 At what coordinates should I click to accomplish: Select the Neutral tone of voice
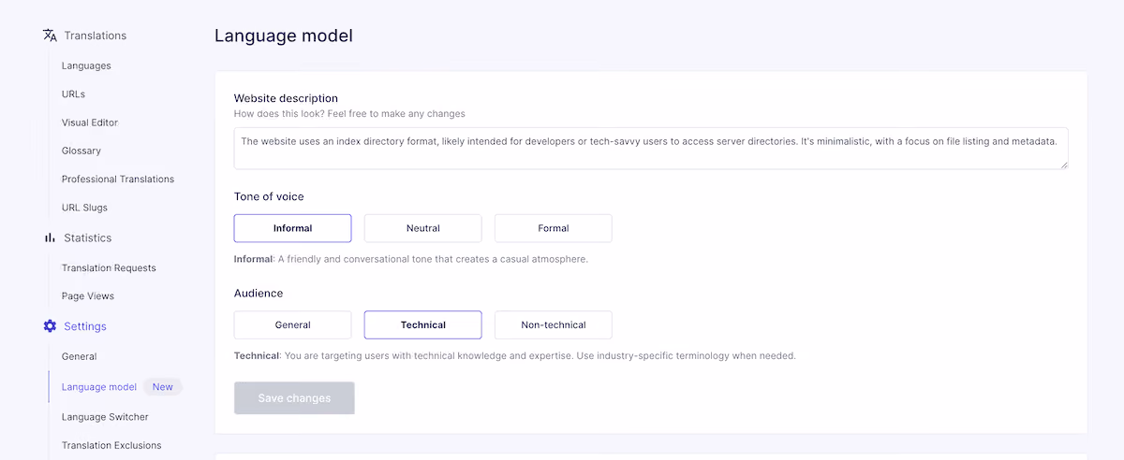pyautogui.click(x=422, y=228)
